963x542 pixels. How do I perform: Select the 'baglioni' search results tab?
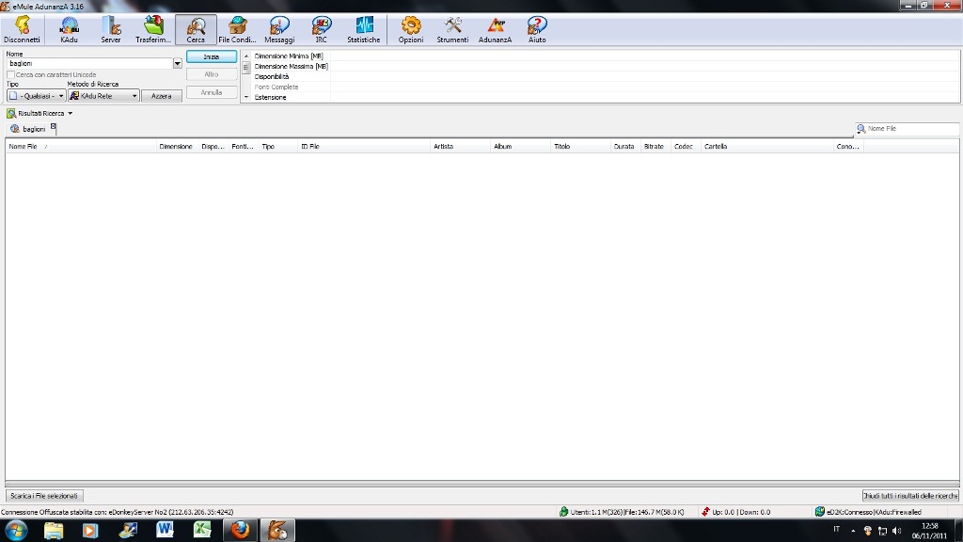click(33, 129)
